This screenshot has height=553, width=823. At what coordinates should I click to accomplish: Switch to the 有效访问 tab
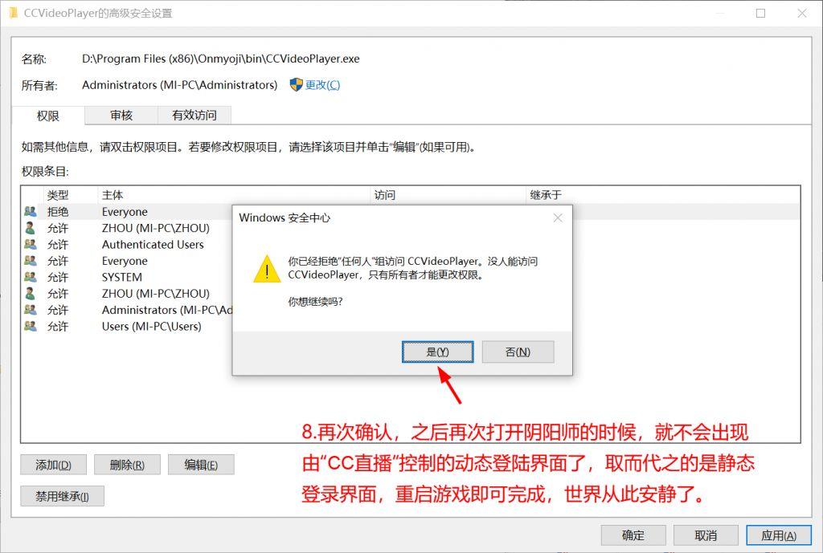coord(194,116)
